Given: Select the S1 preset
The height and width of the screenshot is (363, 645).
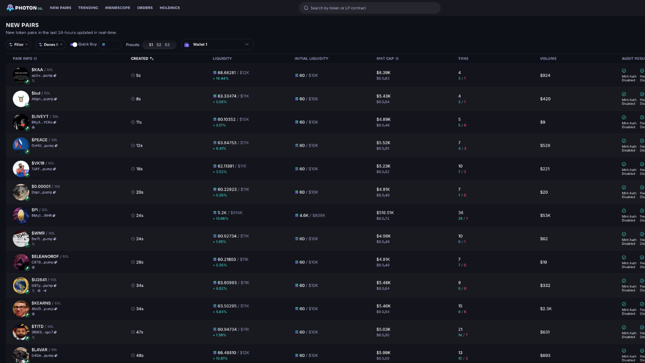Looking at the screenshot, I should tap(151, 45).
